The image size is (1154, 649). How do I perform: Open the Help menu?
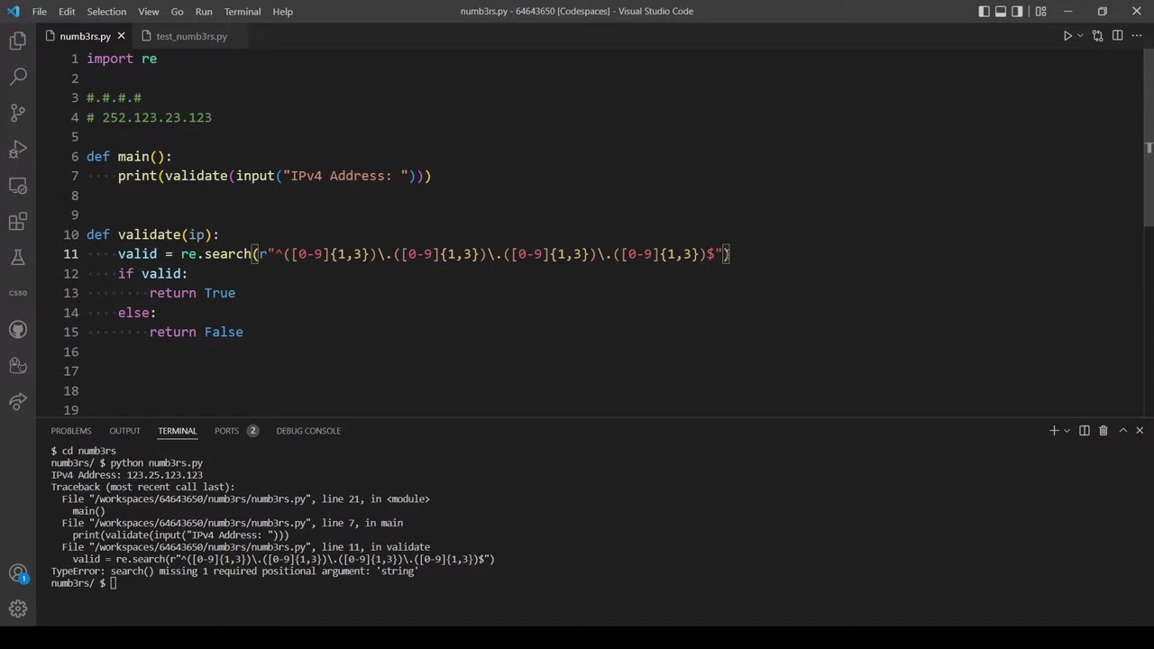coord(282,12)
